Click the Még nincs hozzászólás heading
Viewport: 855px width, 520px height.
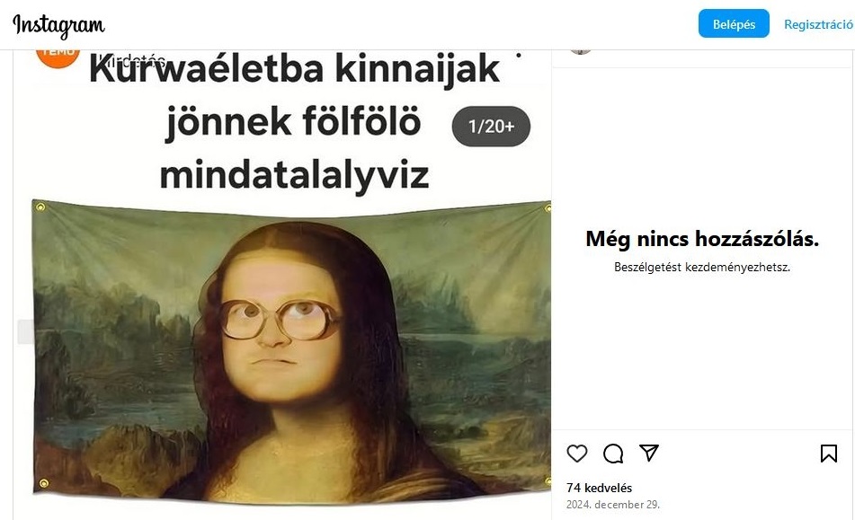coord(702,239)
